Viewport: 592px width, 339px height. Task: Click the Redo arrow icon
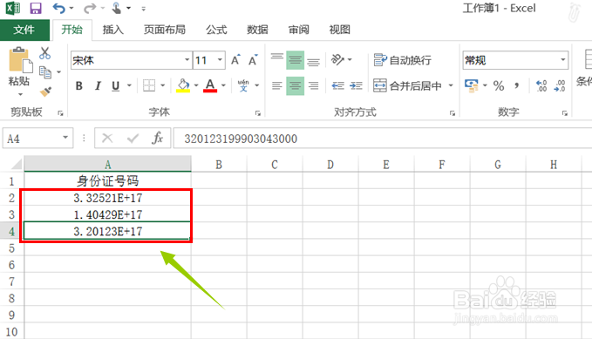[x=90, y=8]
